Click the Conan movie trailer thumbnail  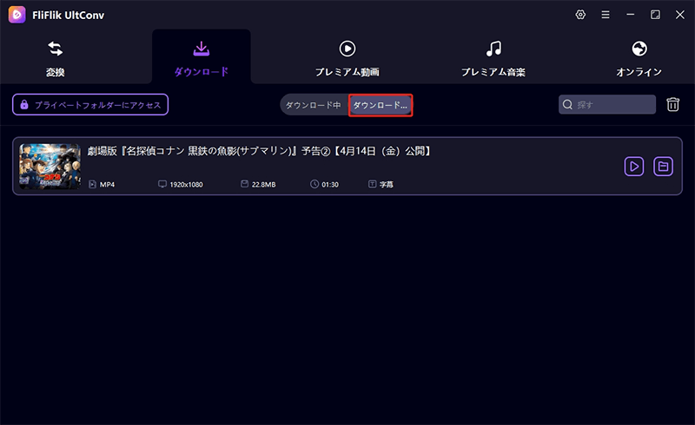pyautogui.click(x=50, y=166)
